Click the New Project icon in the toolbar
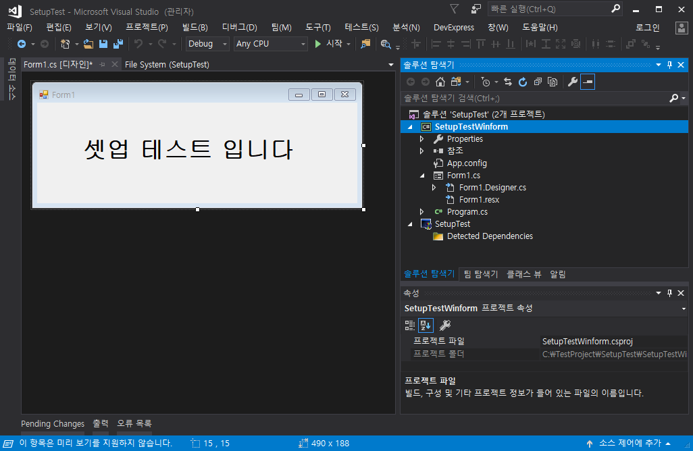This screenshot has height=451, width=693. coord(65,44)
